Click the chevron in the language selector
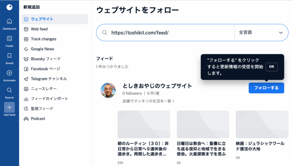Viewport: 292px width, 166px height. coord(281,33)
